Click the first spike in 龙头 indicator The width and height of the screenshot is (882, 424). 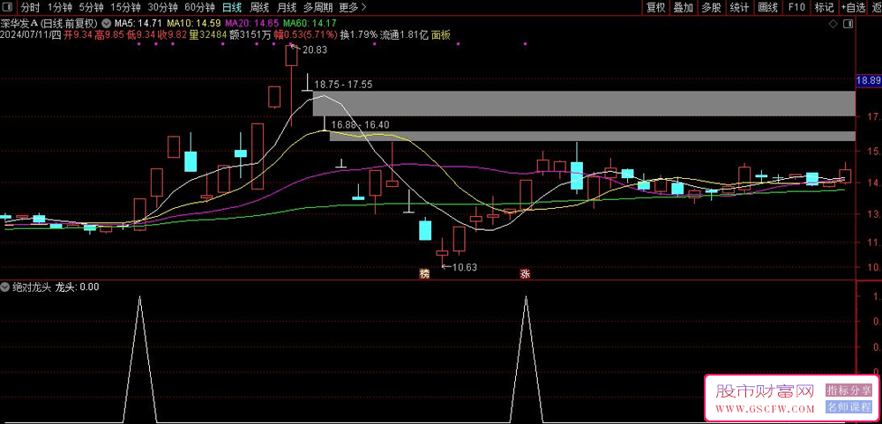[139, 358]
